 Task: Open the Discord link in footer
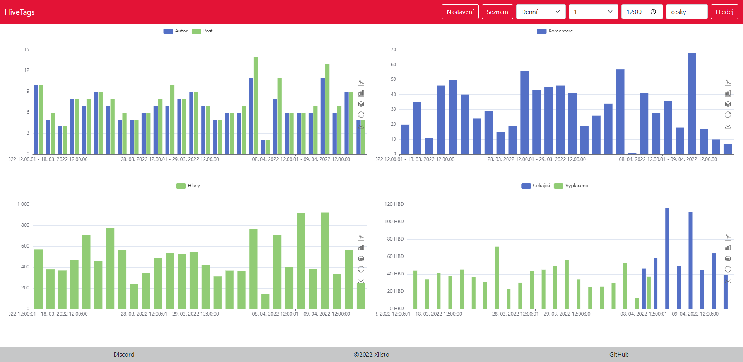pos(124,354)
